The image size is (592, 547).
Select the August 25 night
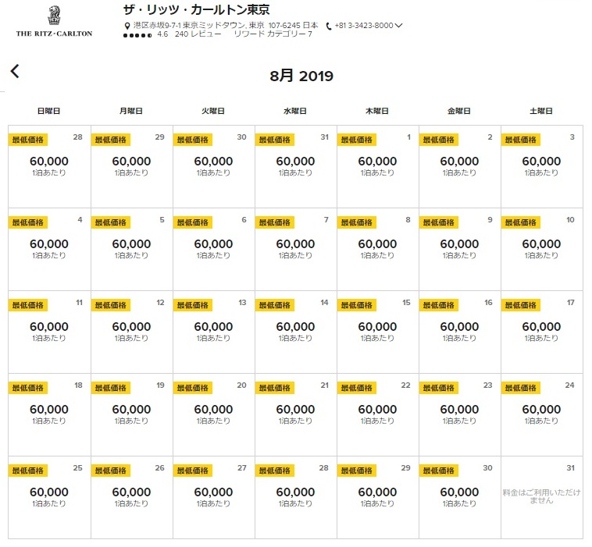click(x=49, y=497)
